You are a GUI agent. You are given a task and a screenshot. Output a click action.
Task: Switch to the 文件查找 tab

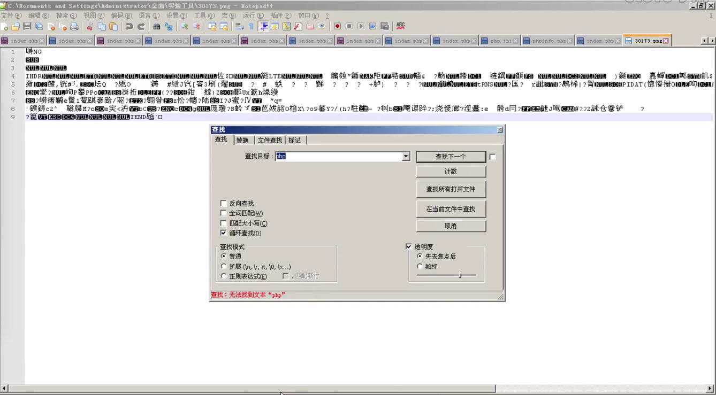[270, 141]
